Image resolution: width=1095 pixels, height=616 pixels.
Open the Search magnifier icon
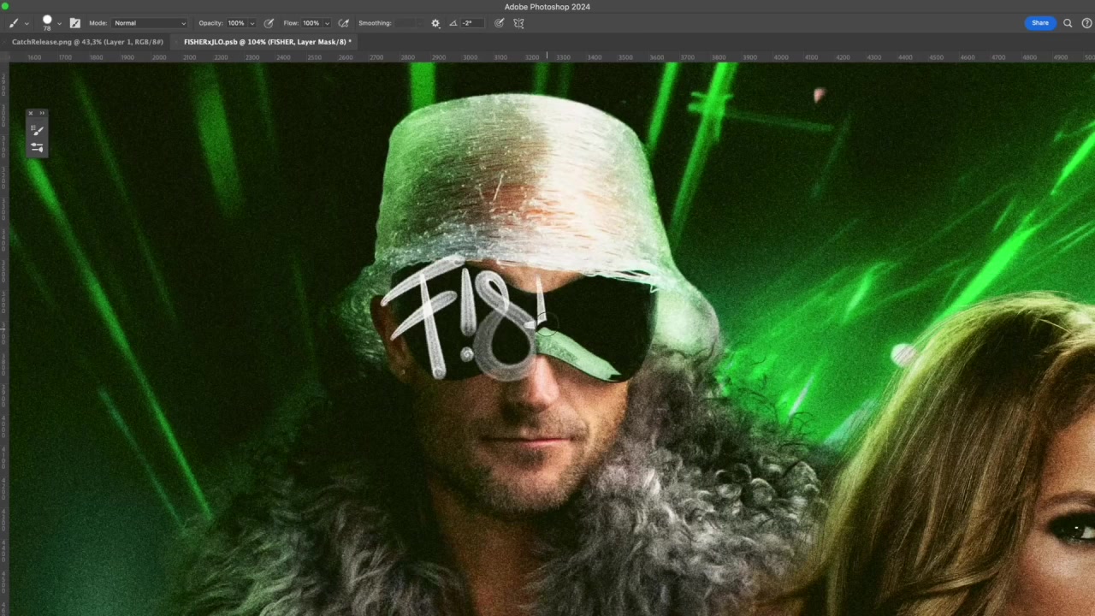point(1068,23)
